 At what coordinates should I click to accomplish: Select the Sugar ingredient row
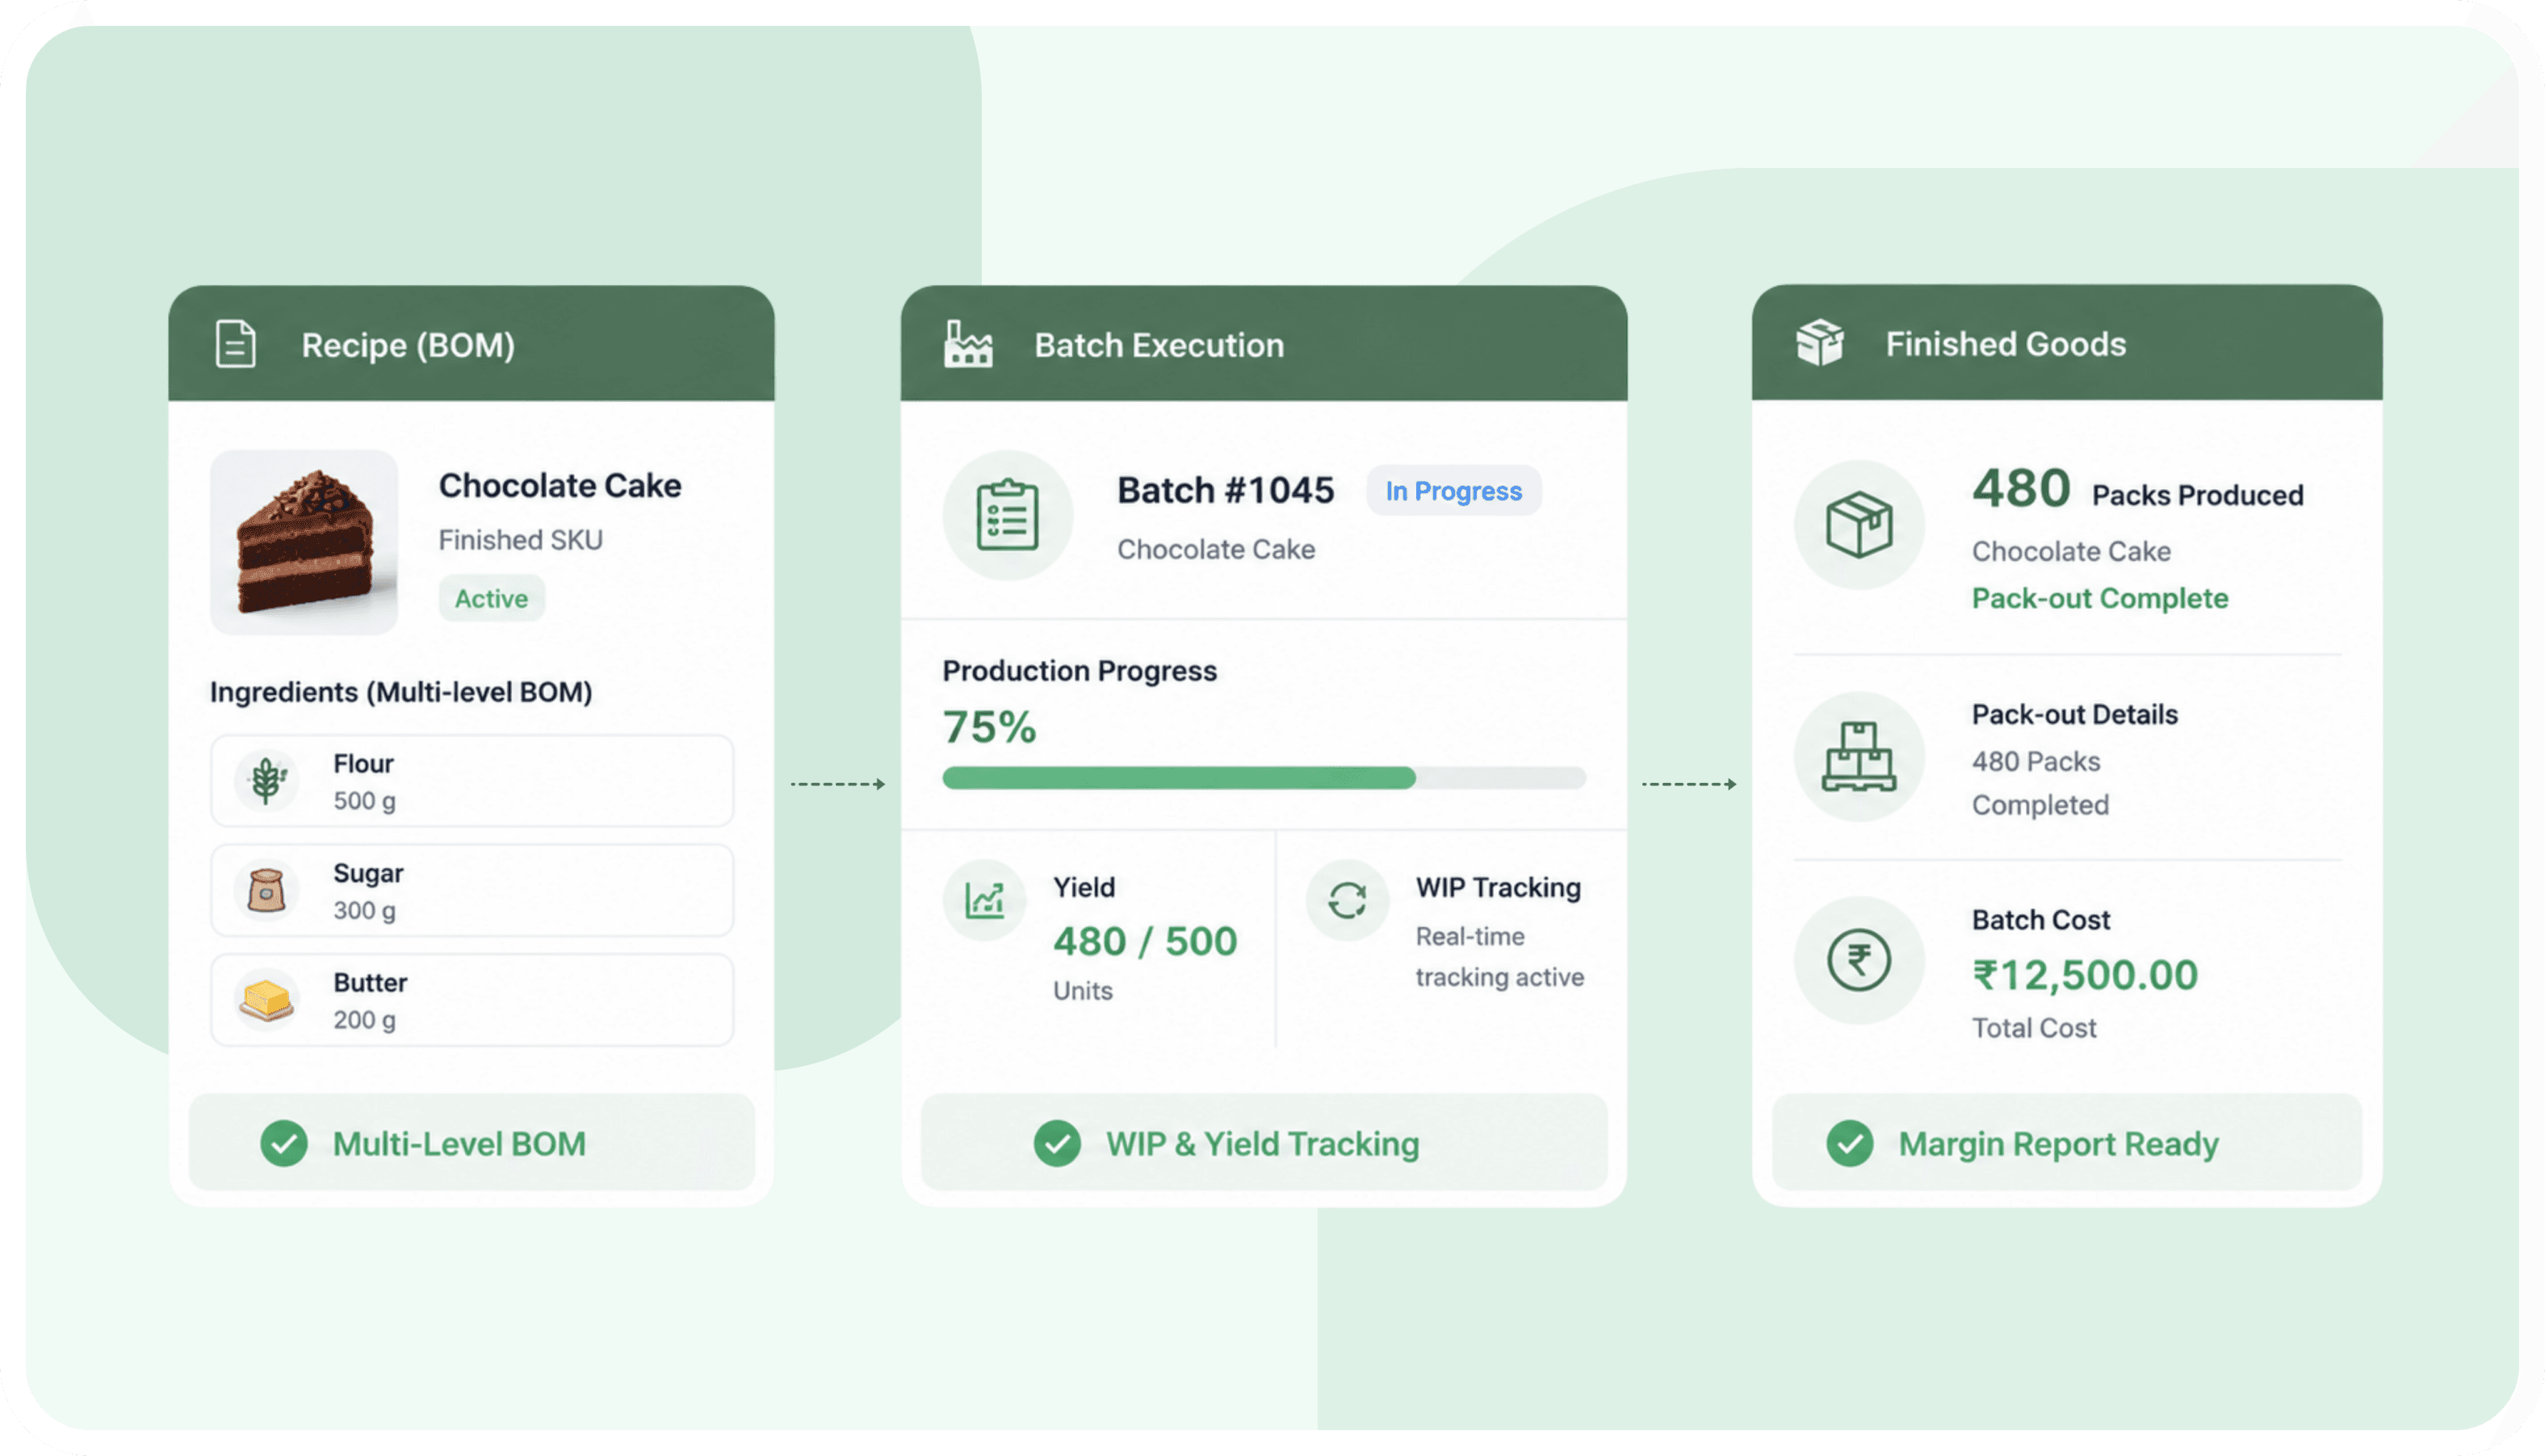(472, 890)
